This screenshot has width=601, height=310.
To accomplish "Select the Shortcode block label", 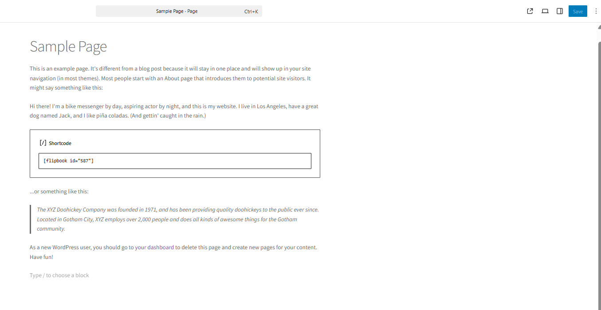I will coord(60,143).
